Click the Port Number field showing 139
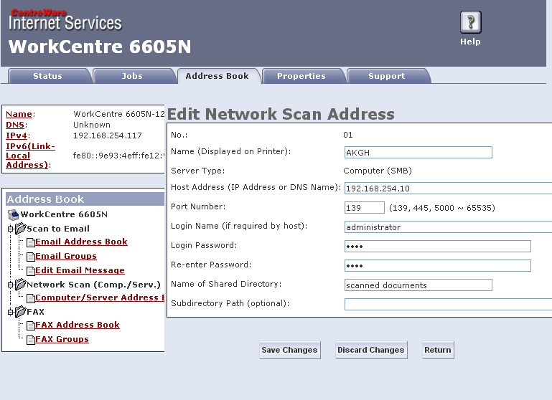The height and width of the screenshot is (400, 552). coord(365,207)
